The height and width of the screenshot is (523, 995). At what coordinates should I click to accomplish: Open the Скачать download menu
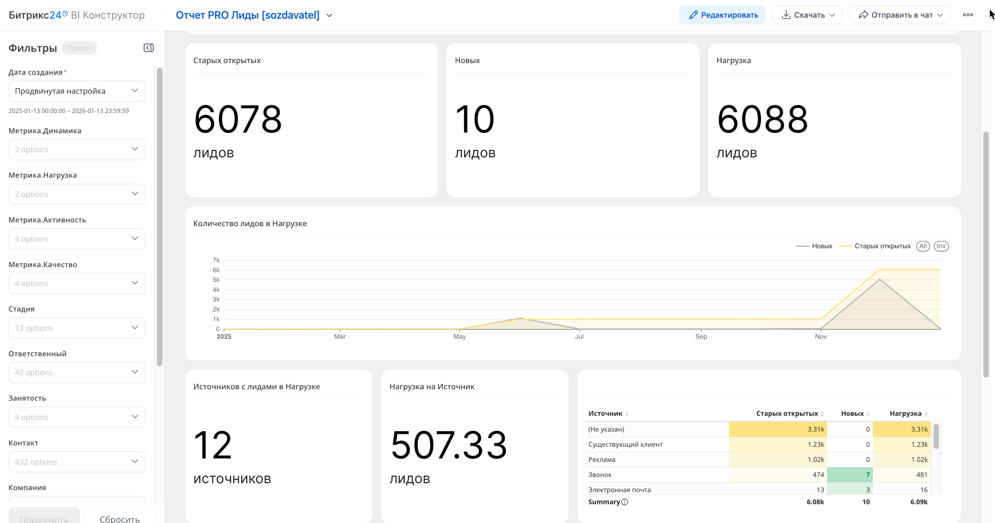coord(807,15)
